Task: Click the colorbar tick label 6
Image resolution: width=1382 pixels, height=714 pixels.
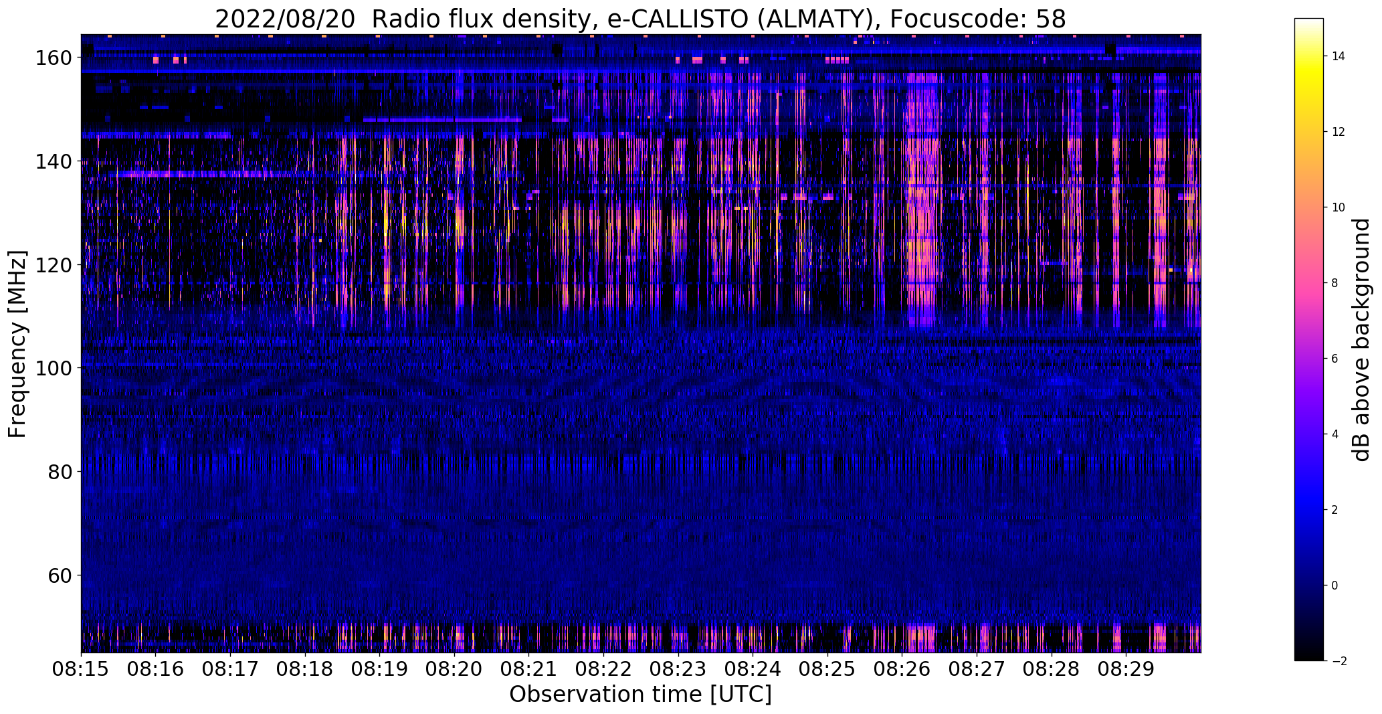Action: click(x=1335, y=359)
